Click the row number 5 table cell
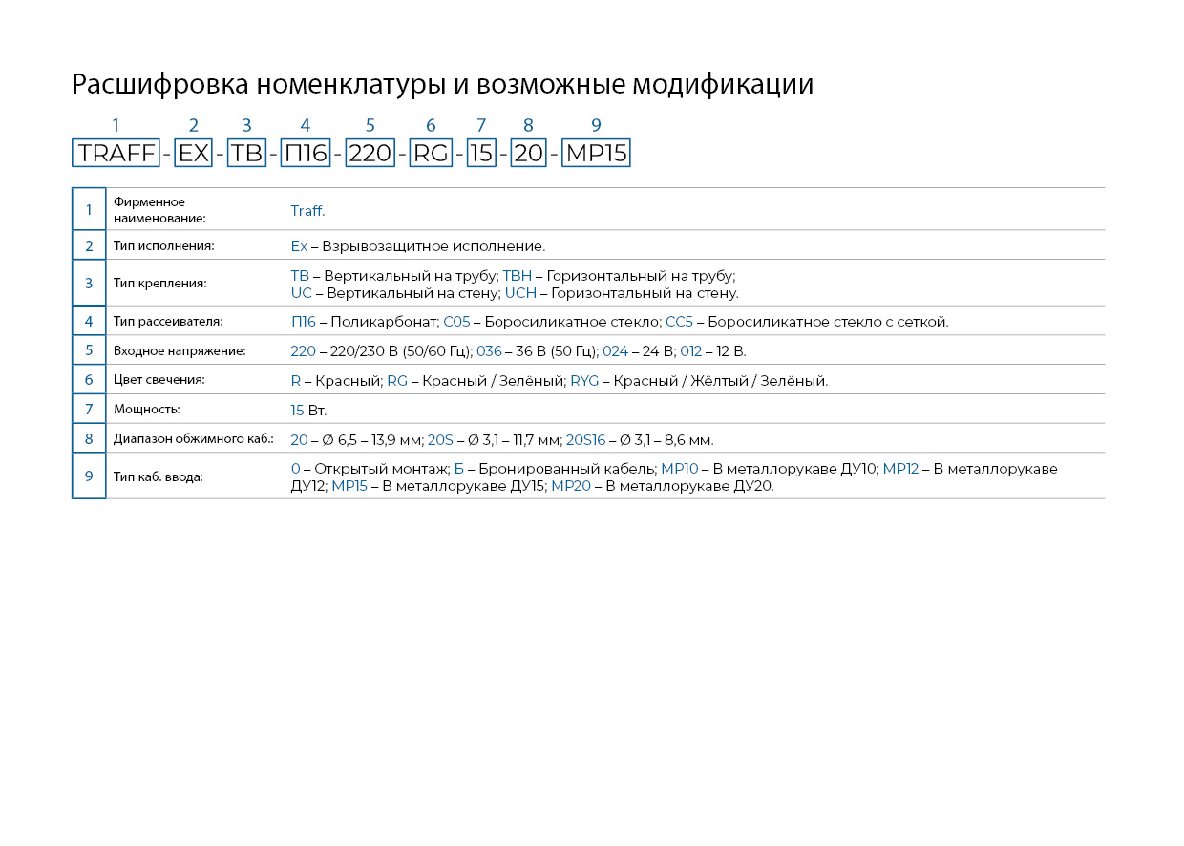This screenshot has width=1184, height=846. [x=89, y=350]
